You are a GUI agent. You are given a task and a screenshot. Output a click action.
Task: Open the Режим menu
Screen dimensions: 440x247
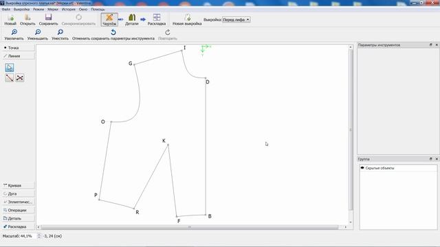click(38, 9)
